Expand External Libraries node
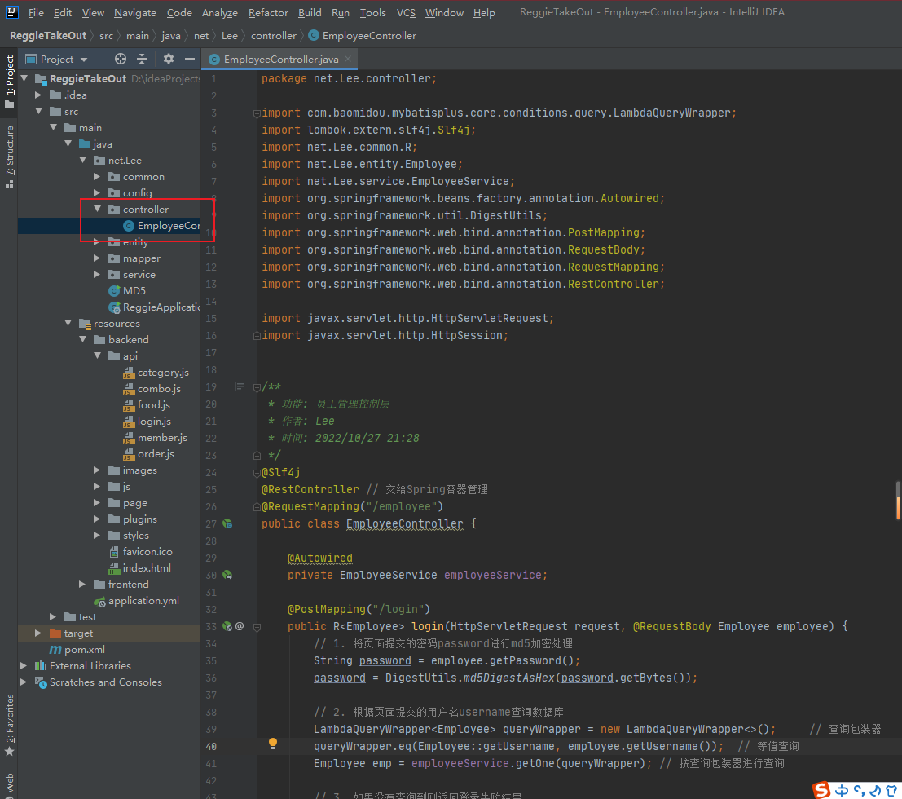 pos(24,665)
